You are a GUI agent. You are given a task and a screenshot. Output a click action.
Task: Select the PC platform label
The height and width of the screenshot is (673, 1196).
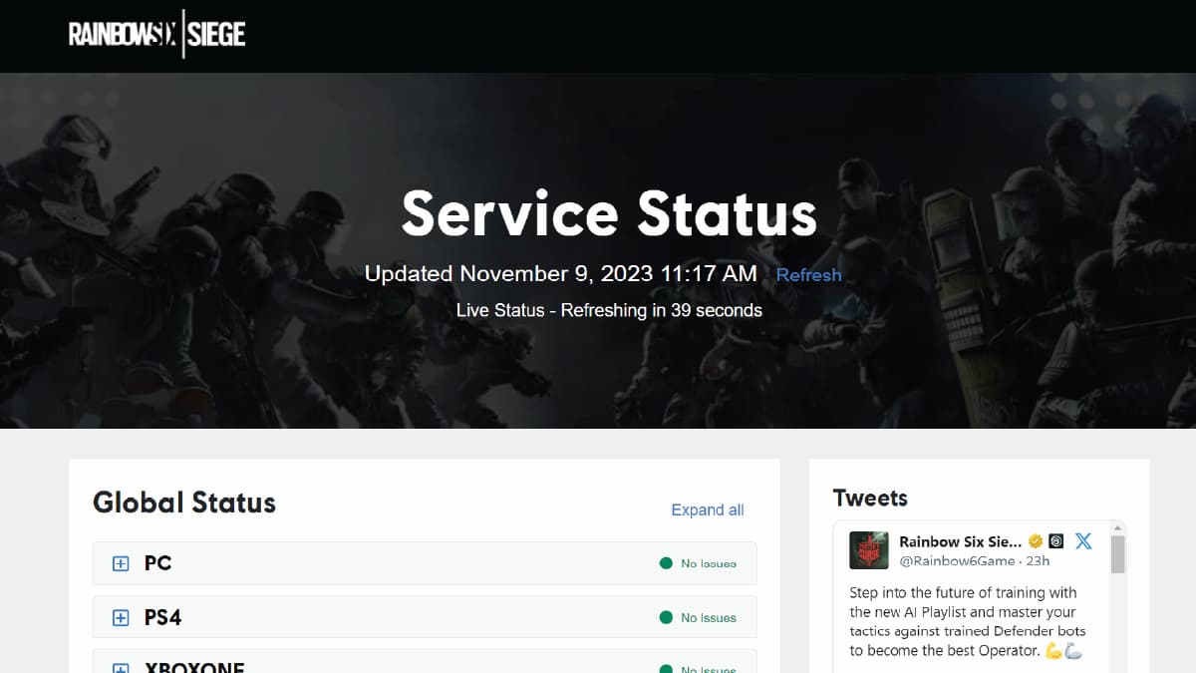pyautogui.click(x=157, y=563)
